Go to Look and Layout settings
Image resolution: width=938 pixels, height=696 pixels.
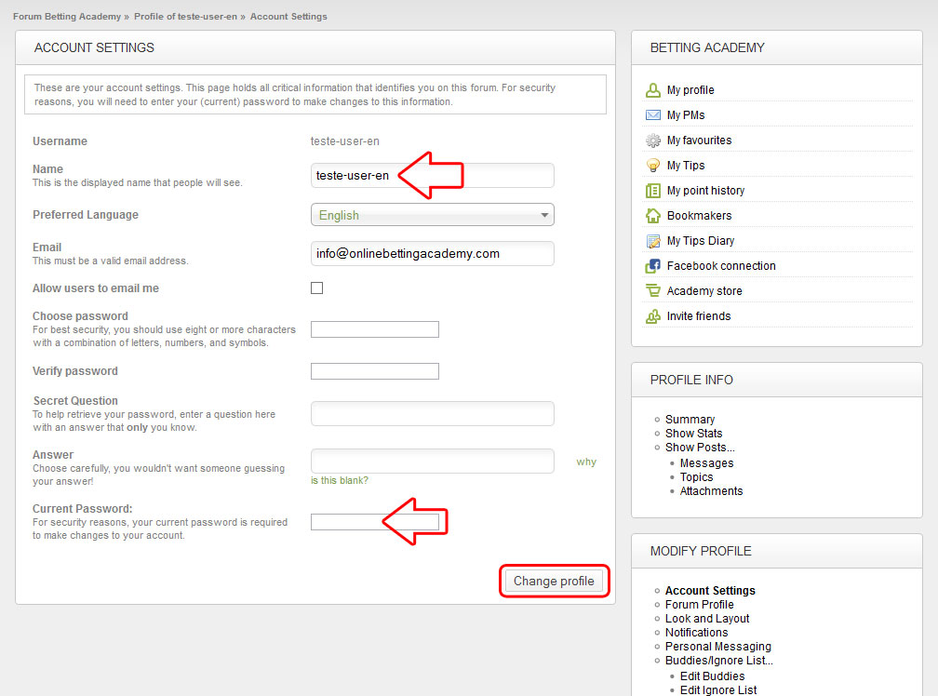[707, 619]
